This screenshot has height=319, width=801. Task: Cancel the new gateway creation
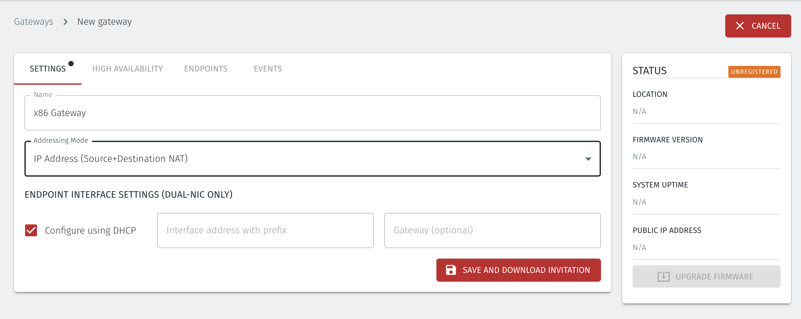[758, 26]
